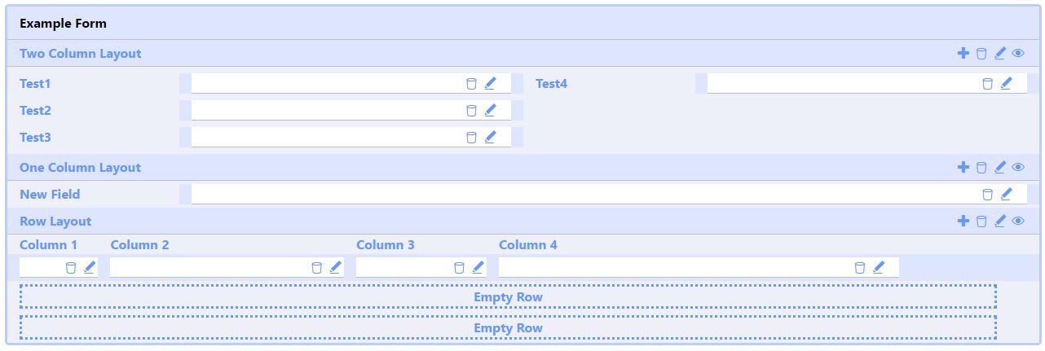Edit the Column 4 field
1045x351 pixels.
(x=878, y=267)
